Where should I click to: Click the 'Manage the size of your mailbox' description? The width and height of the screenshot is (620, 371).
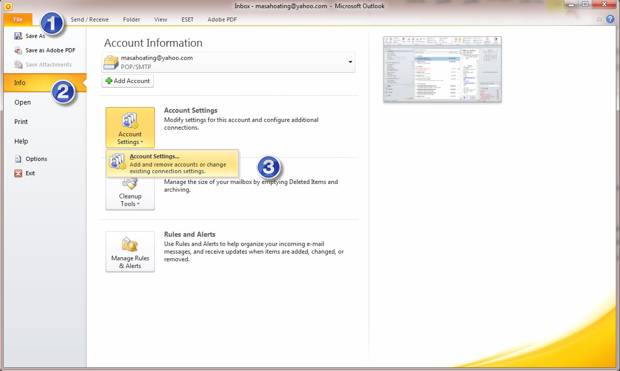[x=251, y=186]
